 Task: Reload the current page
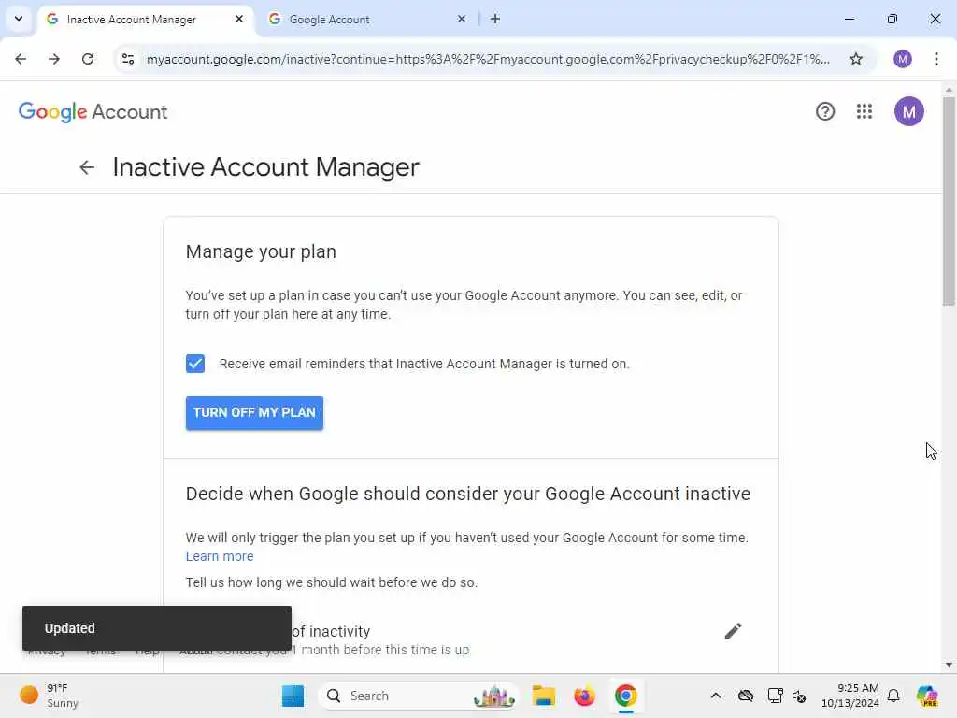[88, 59]
